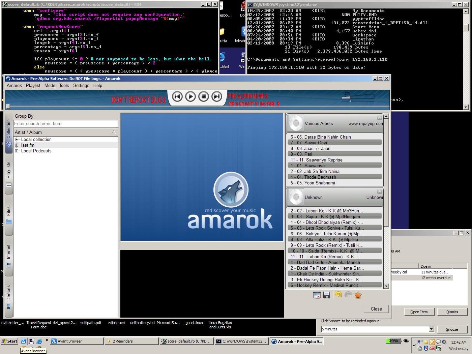The width and height of the screenshot is (472, 354).
Task: Stop playback with the Stop button
Action: click(204, 97)
